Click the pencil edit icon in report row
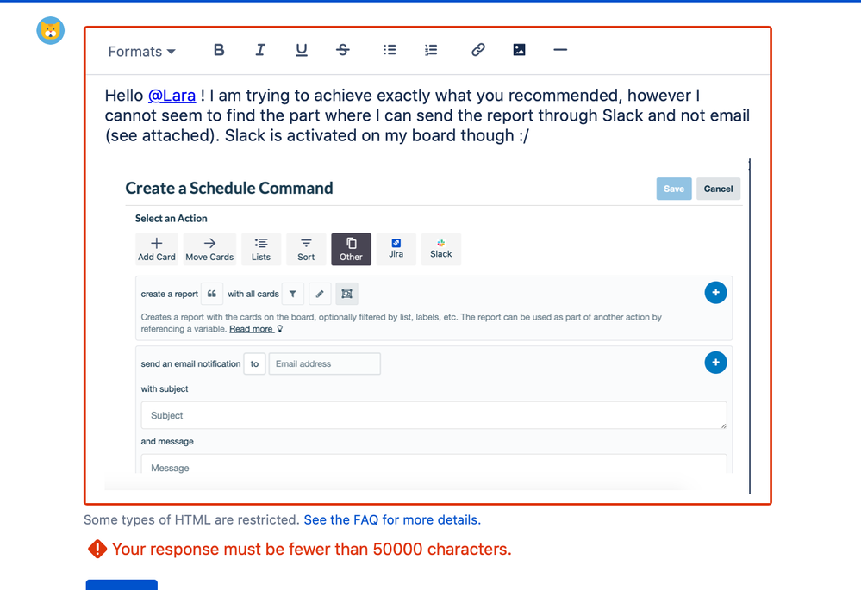The width and height of the screenshot is (861, 590). (x=320, y=294)
